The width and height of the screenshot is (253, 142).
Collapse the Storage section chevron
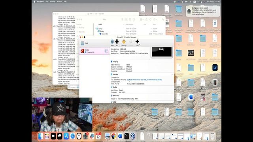tap(172, 75)
